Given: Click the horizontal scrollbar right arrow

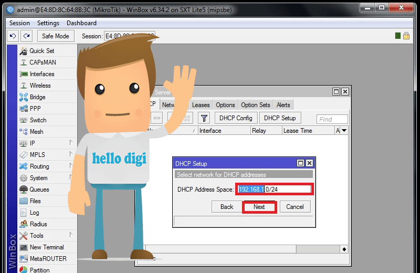Looking at the screenshot, I should click(344, 249).
